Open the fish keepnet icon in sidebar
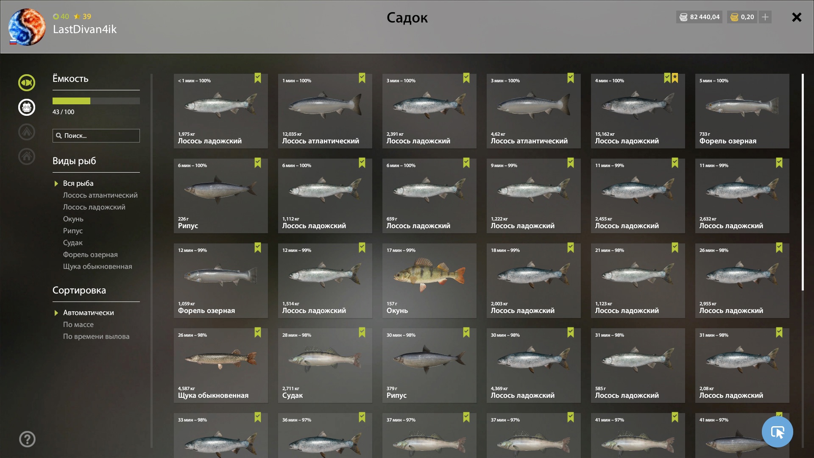The width and height of the screenshot is (814, 458). pyautogui.click(x=27, y=83)
